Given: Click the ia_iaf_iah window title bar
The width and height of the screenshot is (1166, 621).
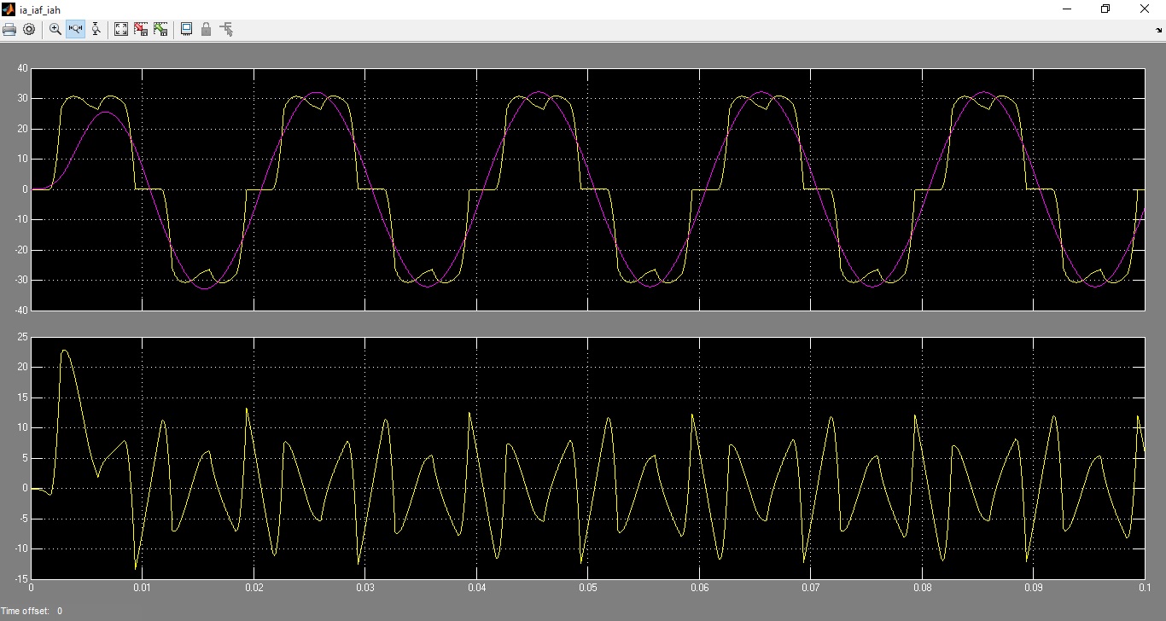Looking at the screenshot, I should pos(512,9).
